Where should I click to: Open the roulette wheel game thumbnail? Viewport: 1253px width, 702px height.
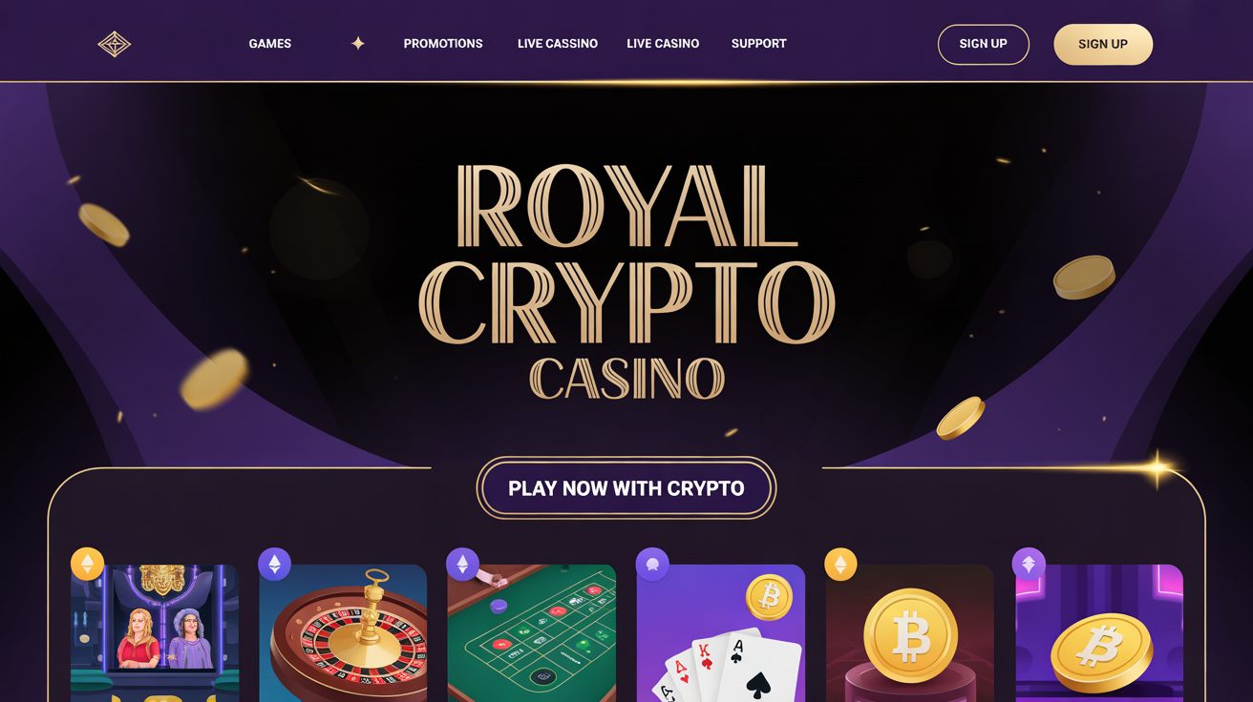(343, 633)
